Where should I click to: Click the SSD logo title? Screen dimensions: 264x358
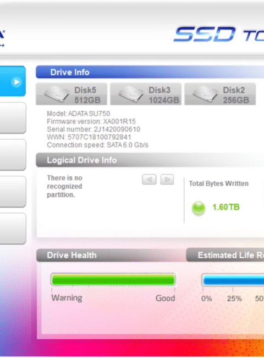point(205,35)
